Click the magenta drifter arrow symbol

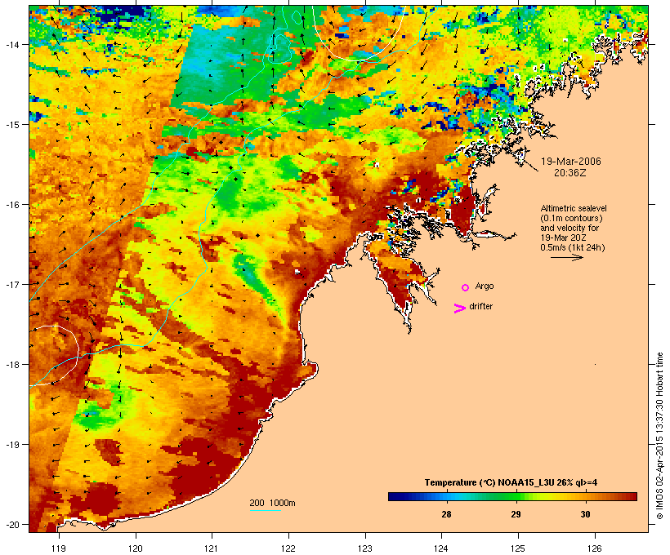point(459,309)
